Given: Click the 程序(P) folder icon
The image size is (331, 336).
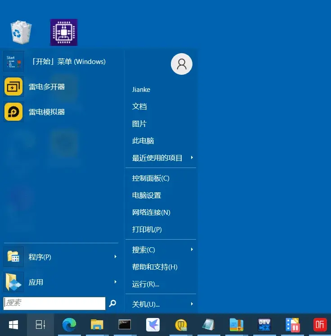Looking at the screenshot, I should [13, 256].
